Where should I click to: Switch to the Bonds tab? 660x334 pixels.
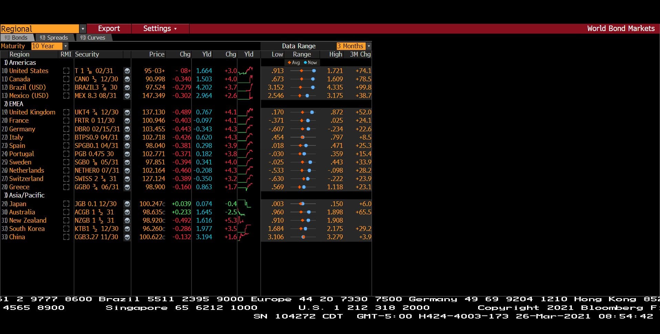(x=16, y=38)
